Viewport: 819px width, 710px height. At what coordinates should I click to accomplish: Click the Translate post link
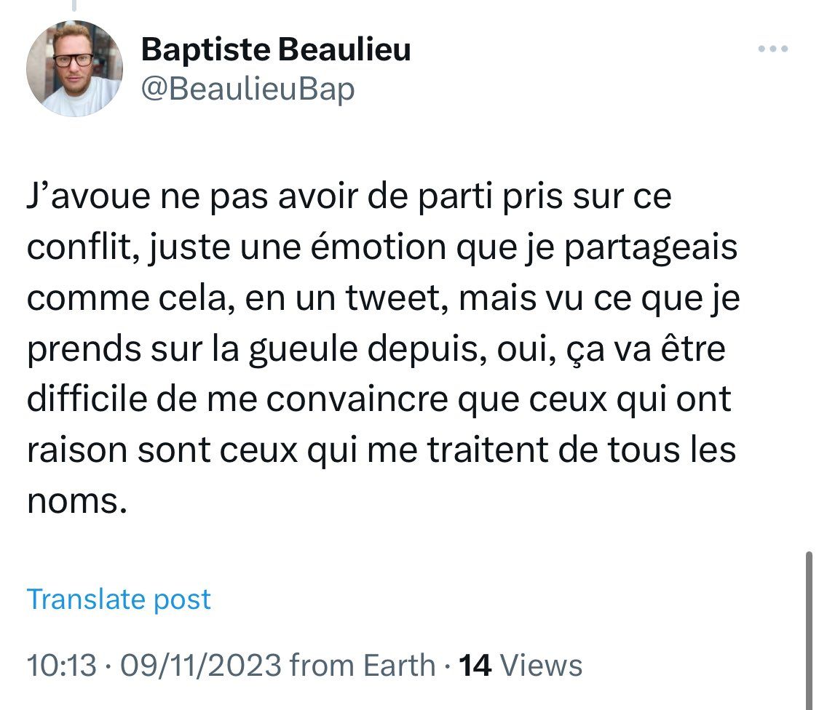[119, 599]
